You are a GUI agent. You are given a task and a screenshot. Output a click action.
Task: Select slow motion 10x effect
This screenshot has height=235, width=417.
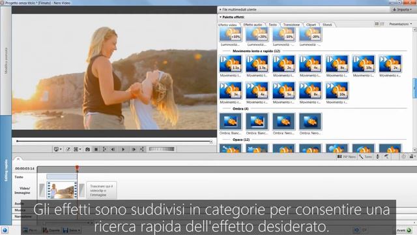click(364, 64)
